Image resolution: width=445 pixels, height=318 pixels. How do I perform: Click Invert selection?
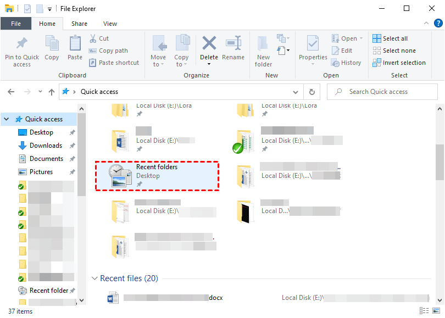point(399,63)
